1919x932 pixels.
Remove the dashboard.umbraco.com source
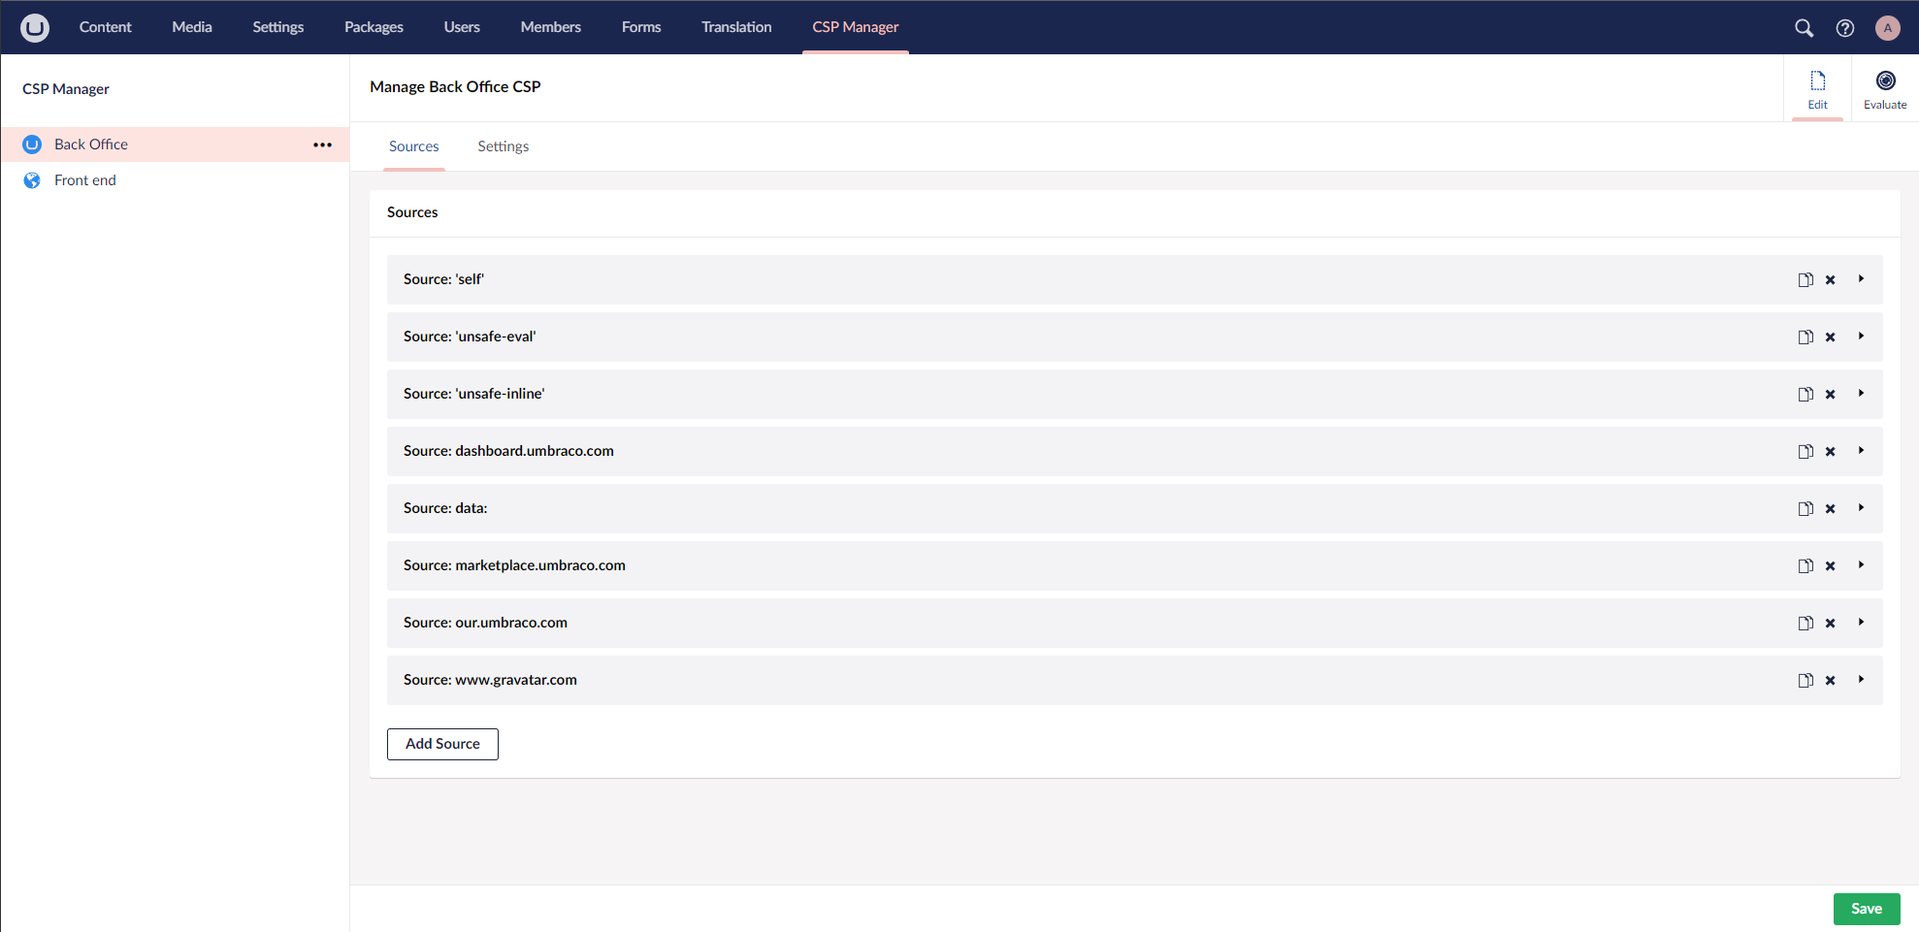pos(1831,452)
